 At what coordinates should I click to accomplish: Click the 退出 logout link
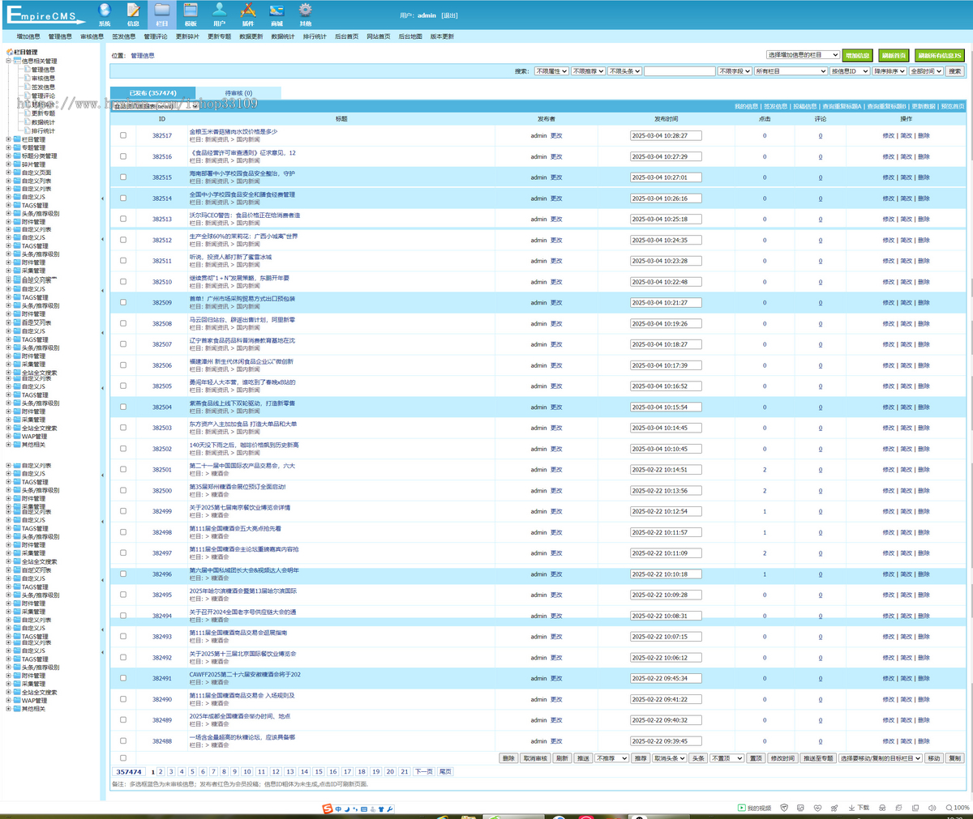(x=450, y=15)
